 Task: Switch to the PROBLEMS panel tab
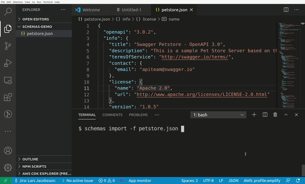pos(138,115)
